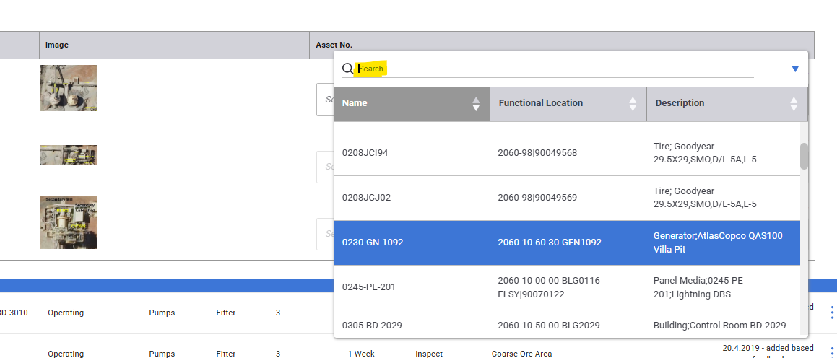The image size is (837, 358).
Task: Open the first row Asset No. select box
Action: coord(325,100)
